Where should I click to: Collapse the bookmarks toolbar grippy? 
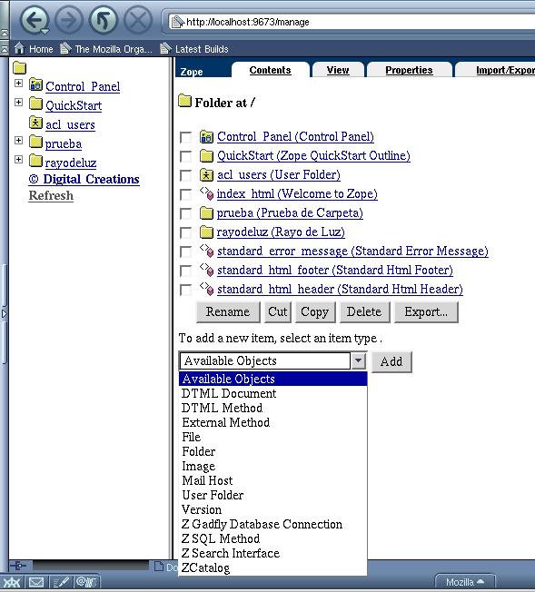pos(5,49)
